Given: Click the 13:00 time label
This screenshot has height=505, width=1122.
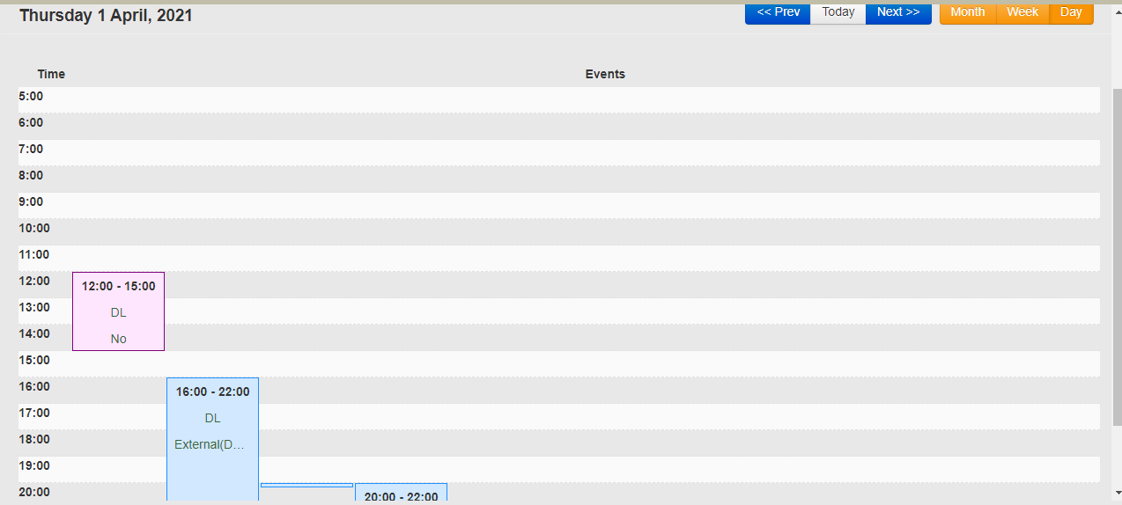Looking at the screenshot, I should 34,307.
